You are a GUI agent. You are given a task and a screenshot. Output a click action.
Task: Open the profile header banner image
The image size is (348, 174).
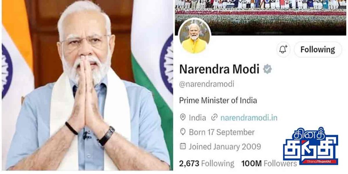[x=261, y=17]
